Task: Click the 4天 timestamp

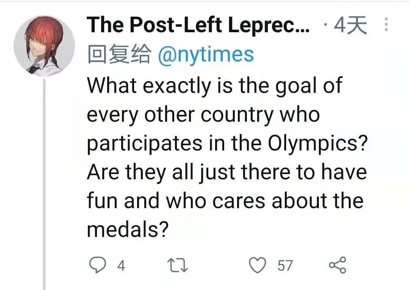Action: pyautogui.click(x=350, y=26)
